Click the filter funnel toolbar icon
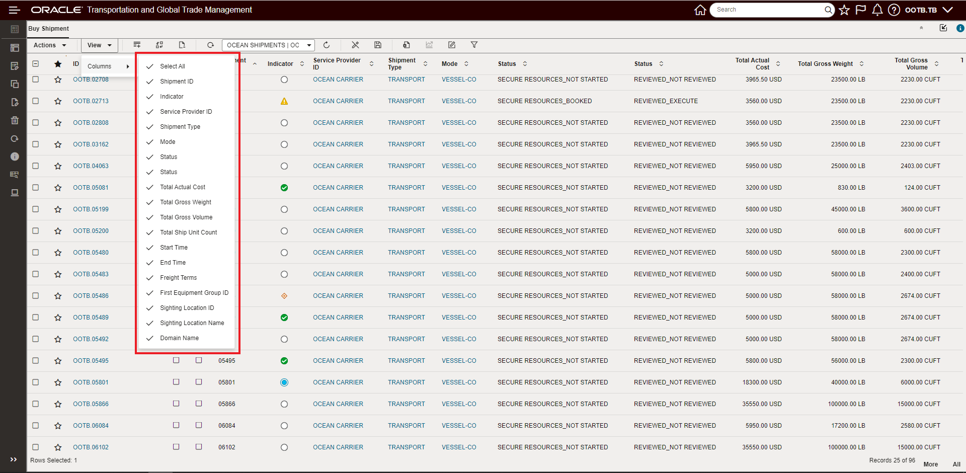This screenshot has height=473, width=966. [474, 45]
